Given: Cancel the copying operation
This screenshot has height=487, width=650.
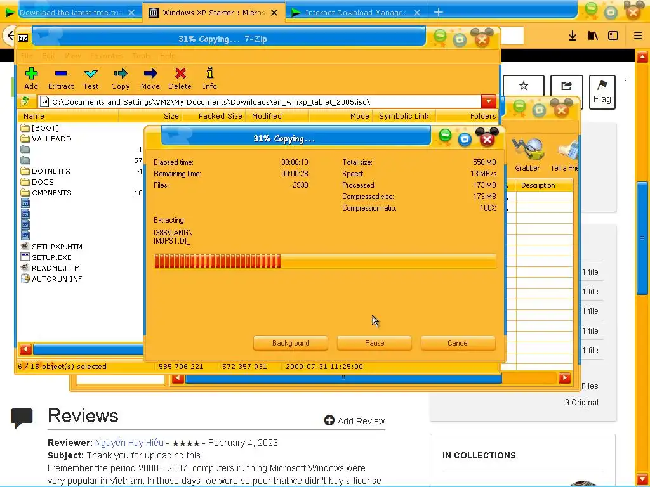Looking at the screenshot, I should [x=458, y=343].
